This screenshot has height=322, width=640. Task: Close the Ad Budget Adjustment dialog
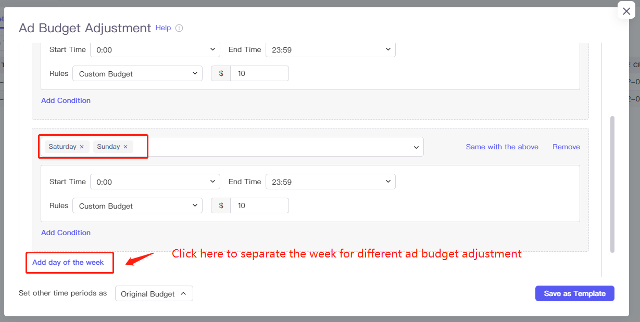tap(626, 10)
